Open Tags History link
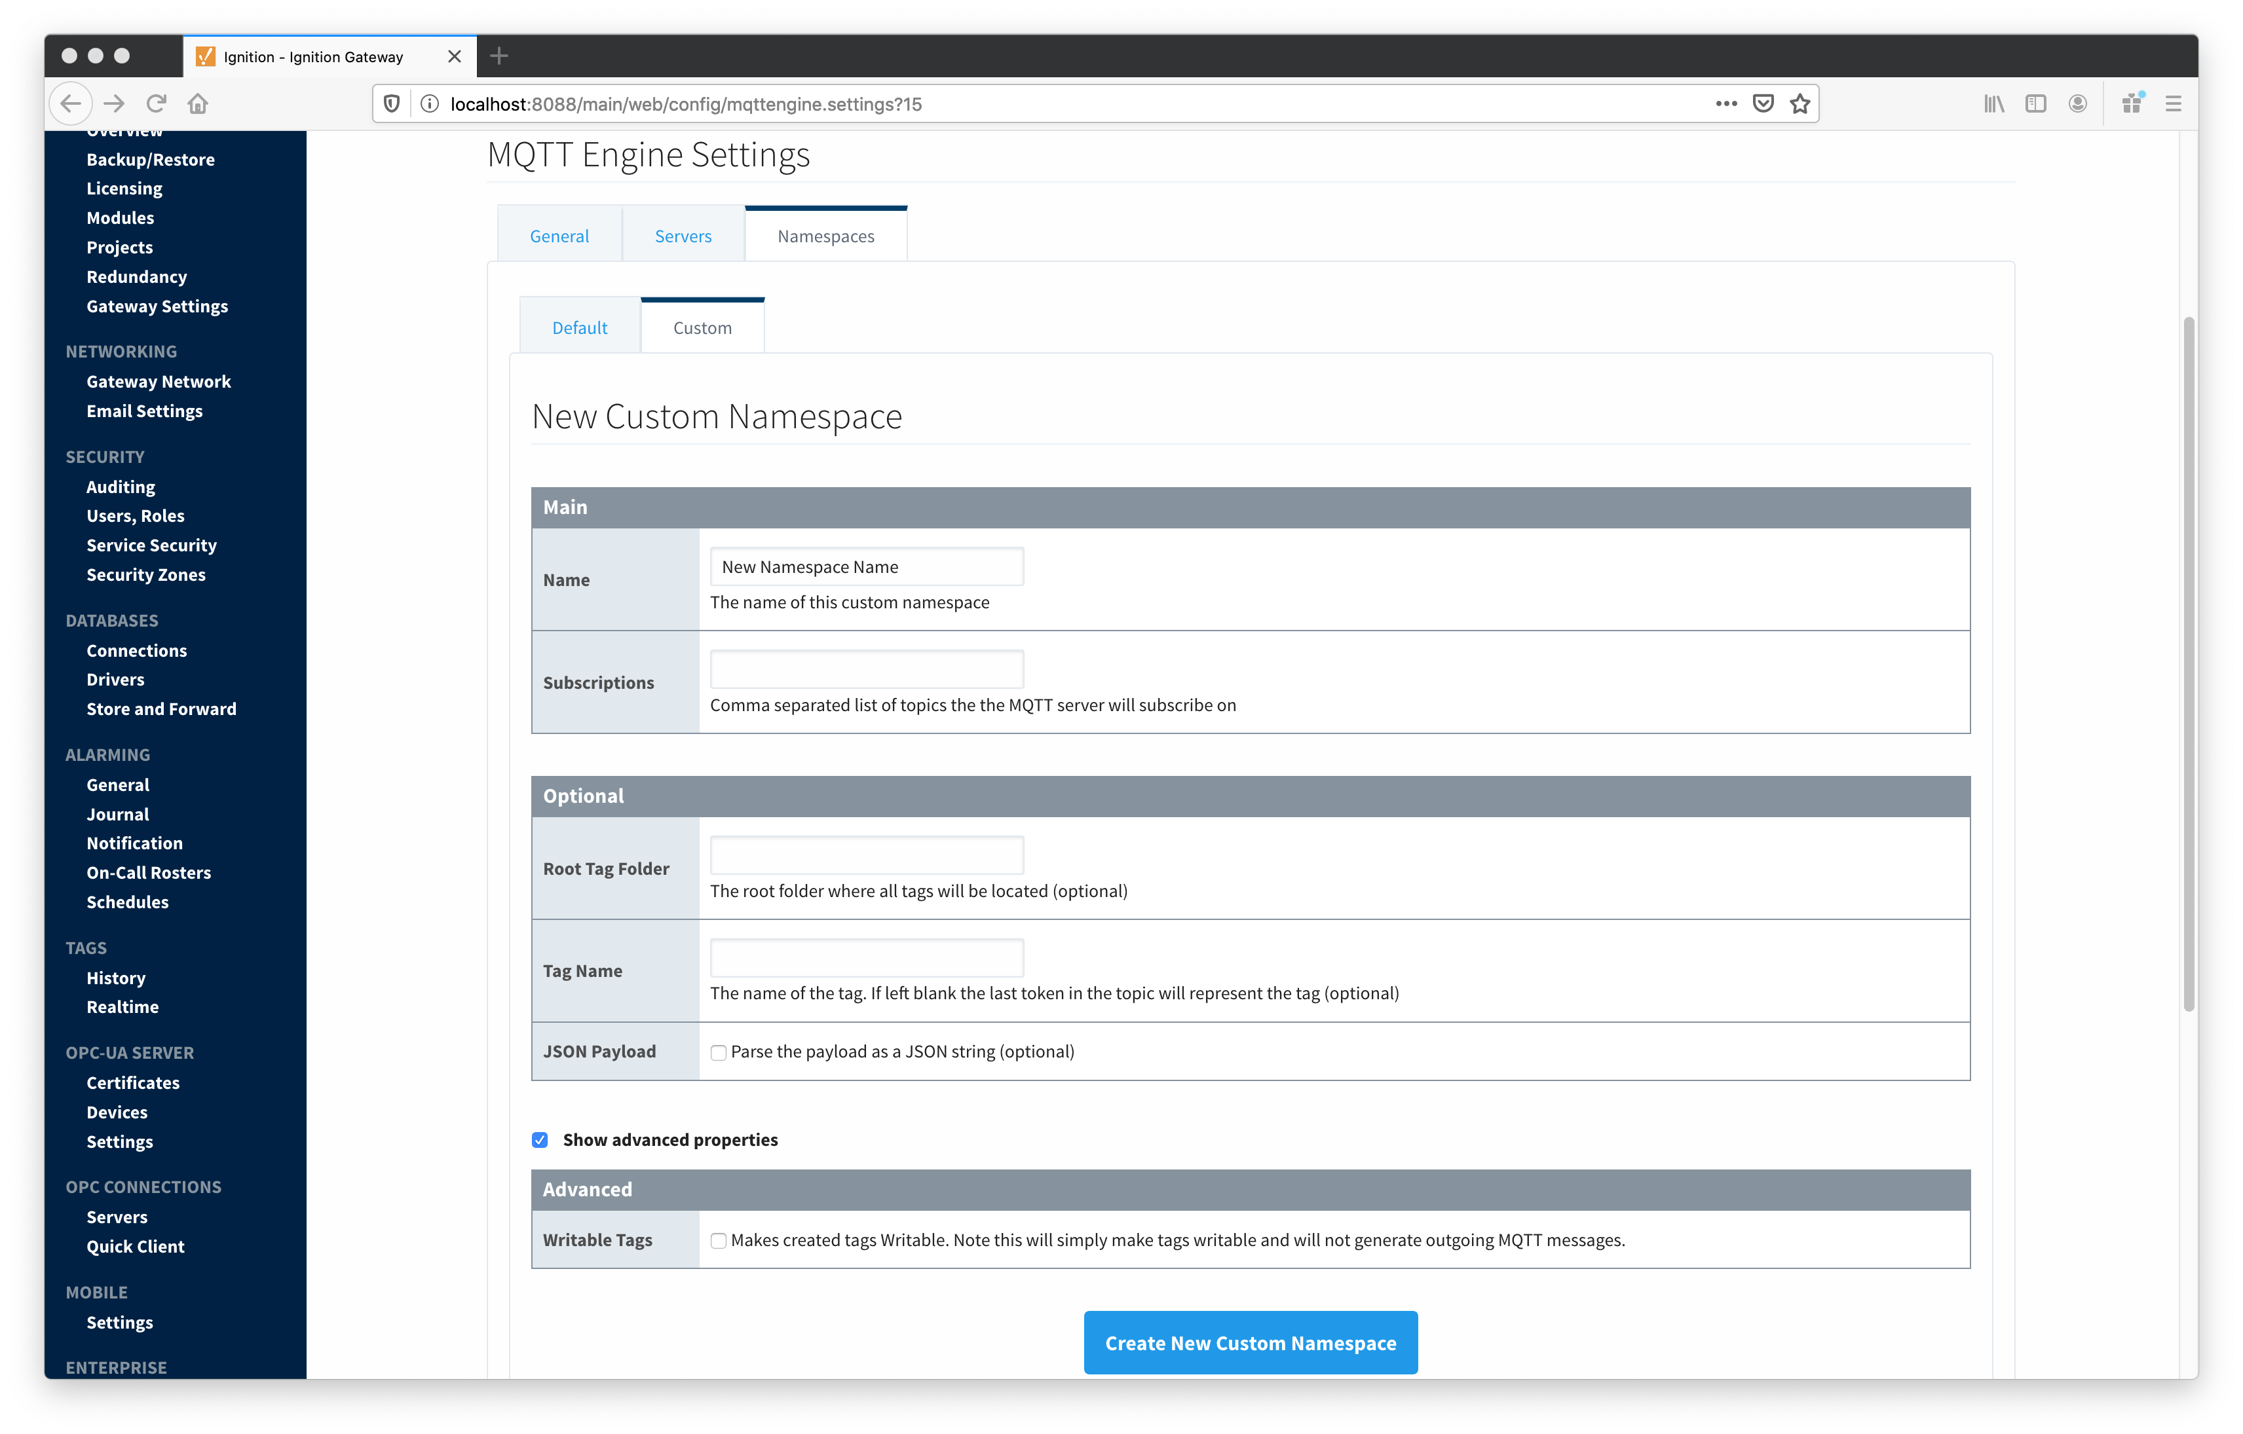The height and width of the screenshot is (1434, 2243). coord(115,978)
